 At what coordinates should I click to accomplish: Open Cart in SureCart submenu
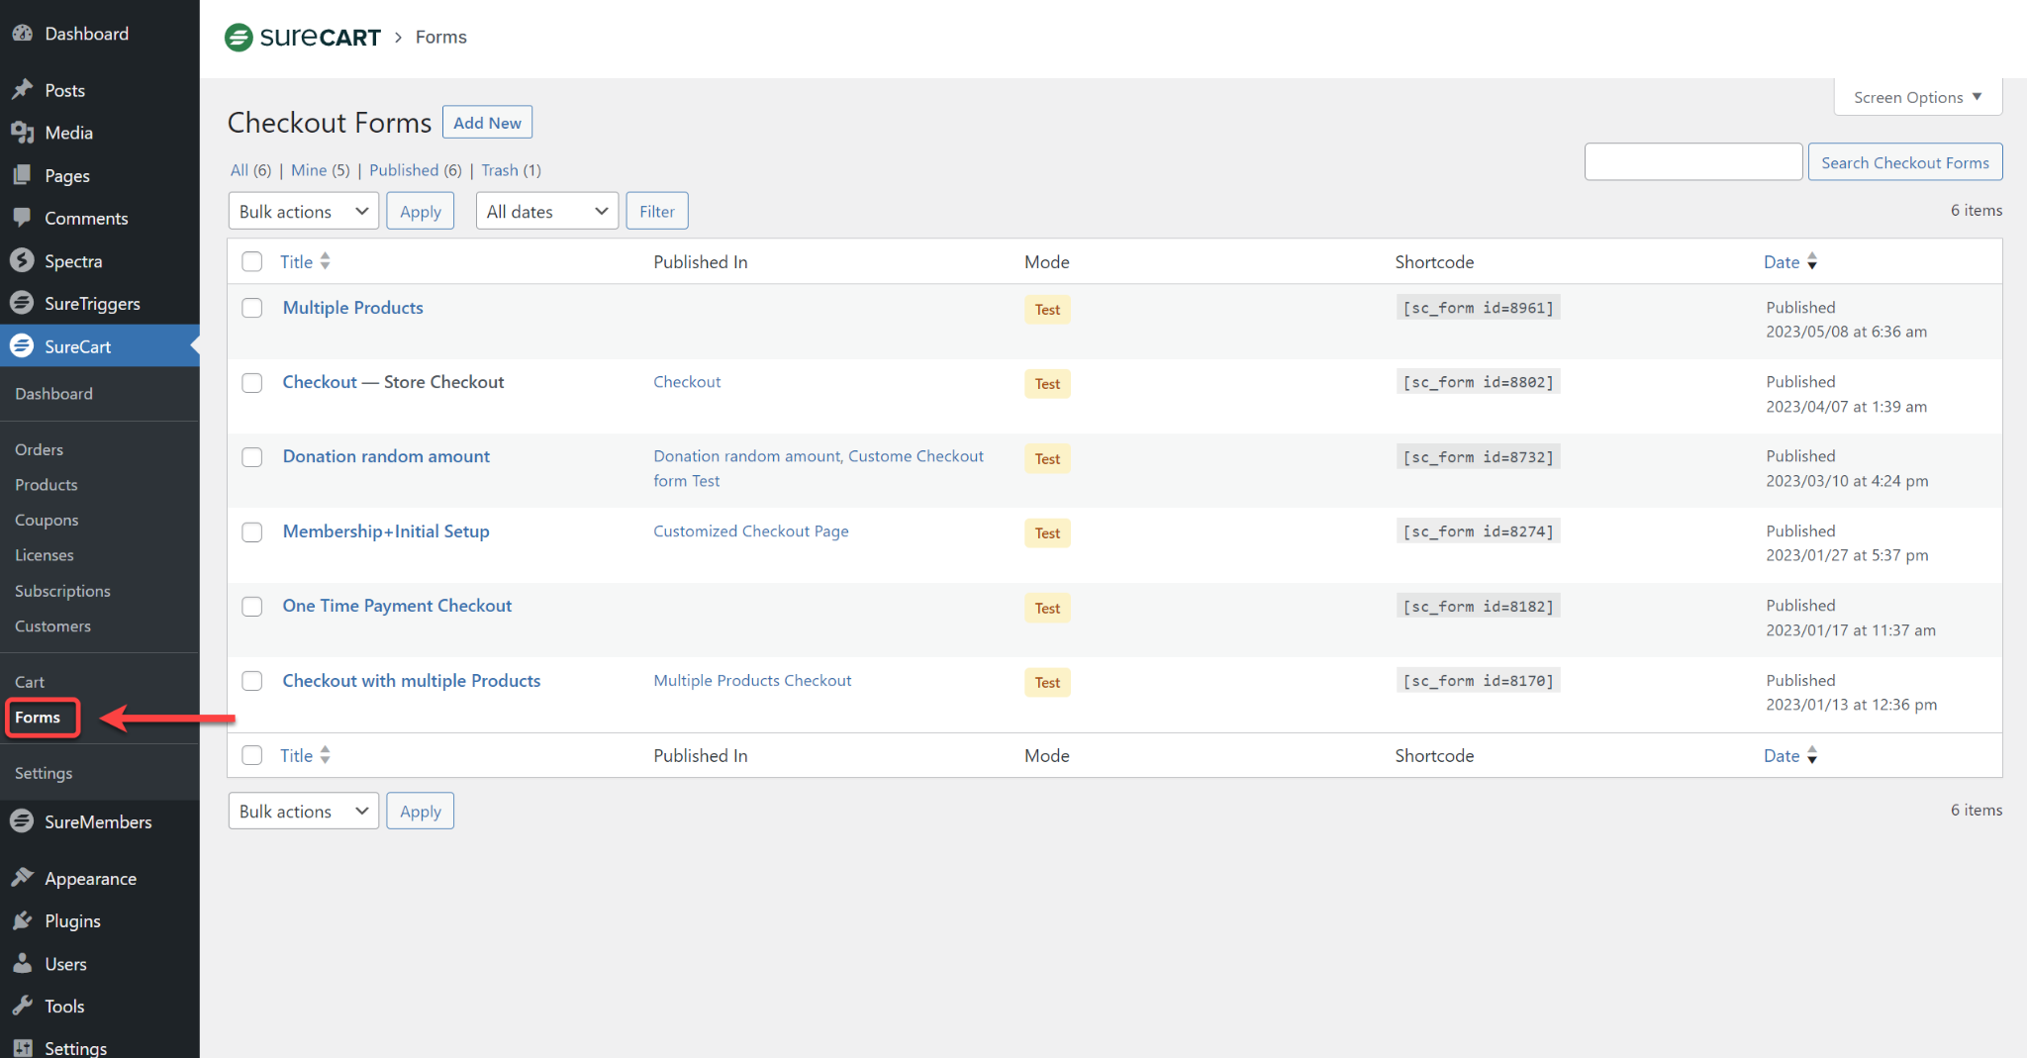coord(30,682)
